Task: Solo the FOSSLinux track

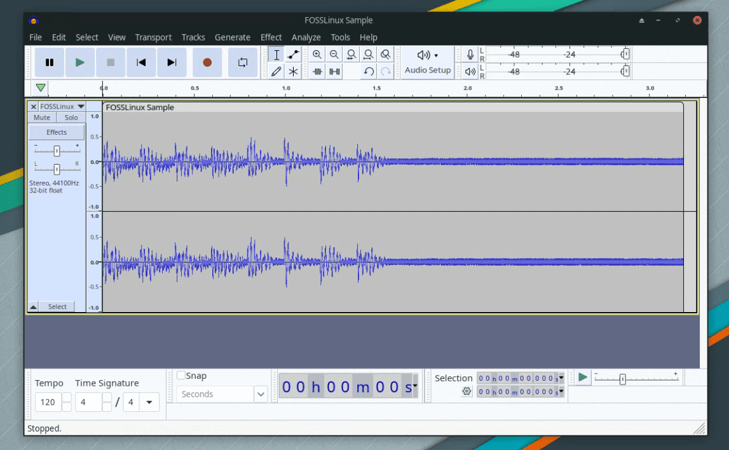Action: (71, 118)
